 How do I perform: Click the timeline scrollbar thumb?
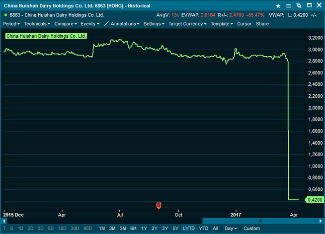pos(260,221)
